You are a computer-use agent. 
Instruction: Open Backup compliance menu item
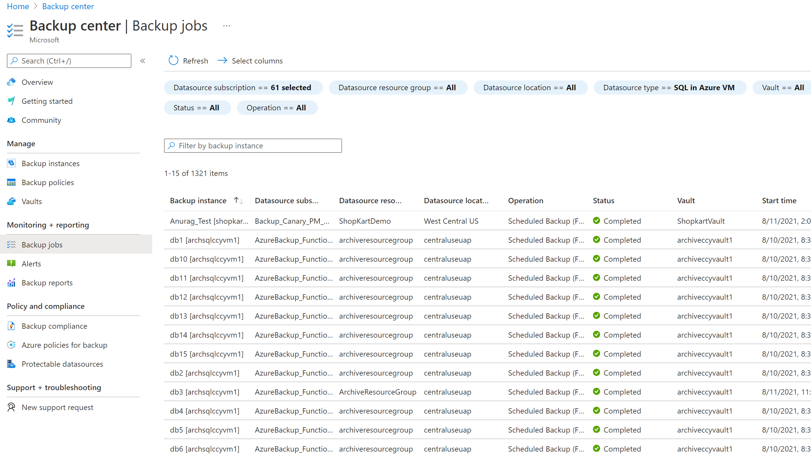click(x=54, y=326)
